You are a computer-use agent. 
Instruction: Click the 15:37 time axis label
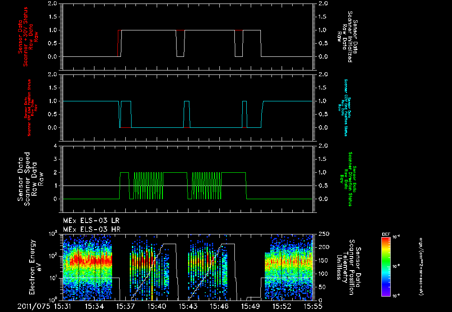125,307
